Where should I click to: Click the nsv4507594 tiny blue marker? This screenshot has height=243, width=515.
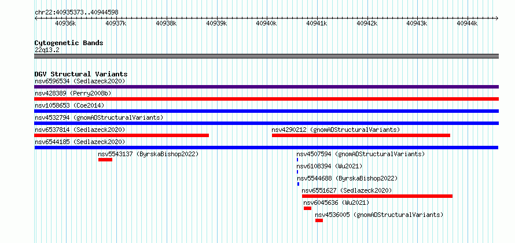click(297, 160)
